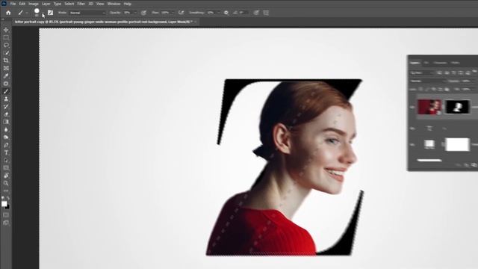The width and height of the screenshot is (478, 269).
Task: Open the Edit Toolbar three-dots icon
Action: tap(6, 191)
